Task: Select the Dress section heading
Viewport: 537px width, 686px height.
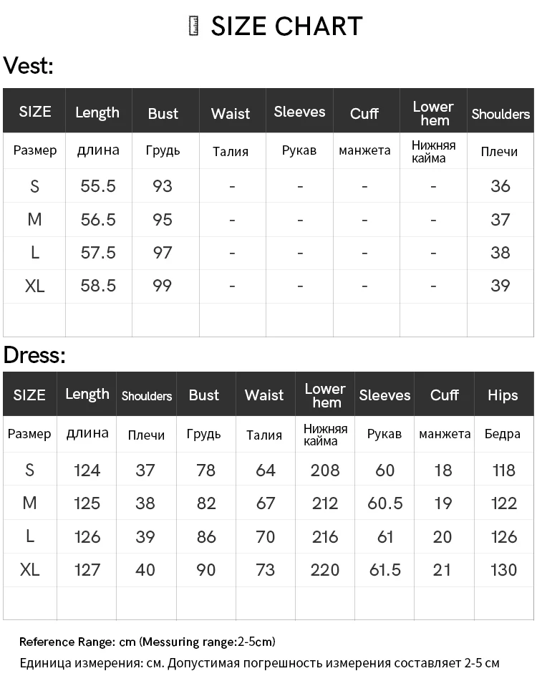Action: click(x=34, y=354)
